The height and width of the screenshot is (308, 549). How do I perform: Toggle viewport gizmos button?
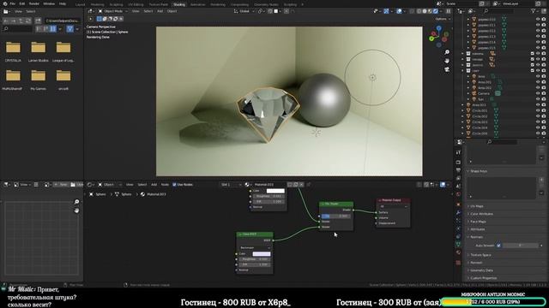coord(386,11)
